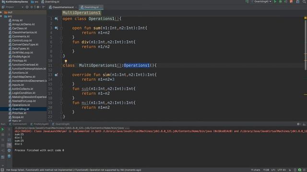307x172 pixels.
Task: Select DoWhileLoop.kt file
Action: [x=23, y=53]
